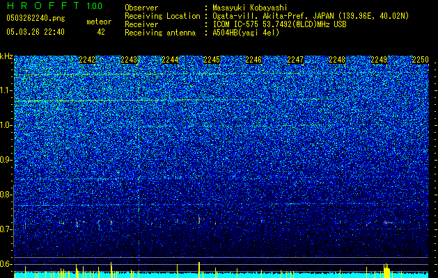
Task: Click the 2248 time marker
Action: click(x=337, y=60)
